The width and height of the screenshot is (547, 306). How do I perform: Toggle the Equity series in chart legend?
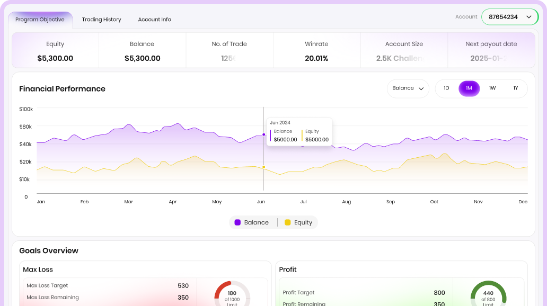(x=298, y=222)
